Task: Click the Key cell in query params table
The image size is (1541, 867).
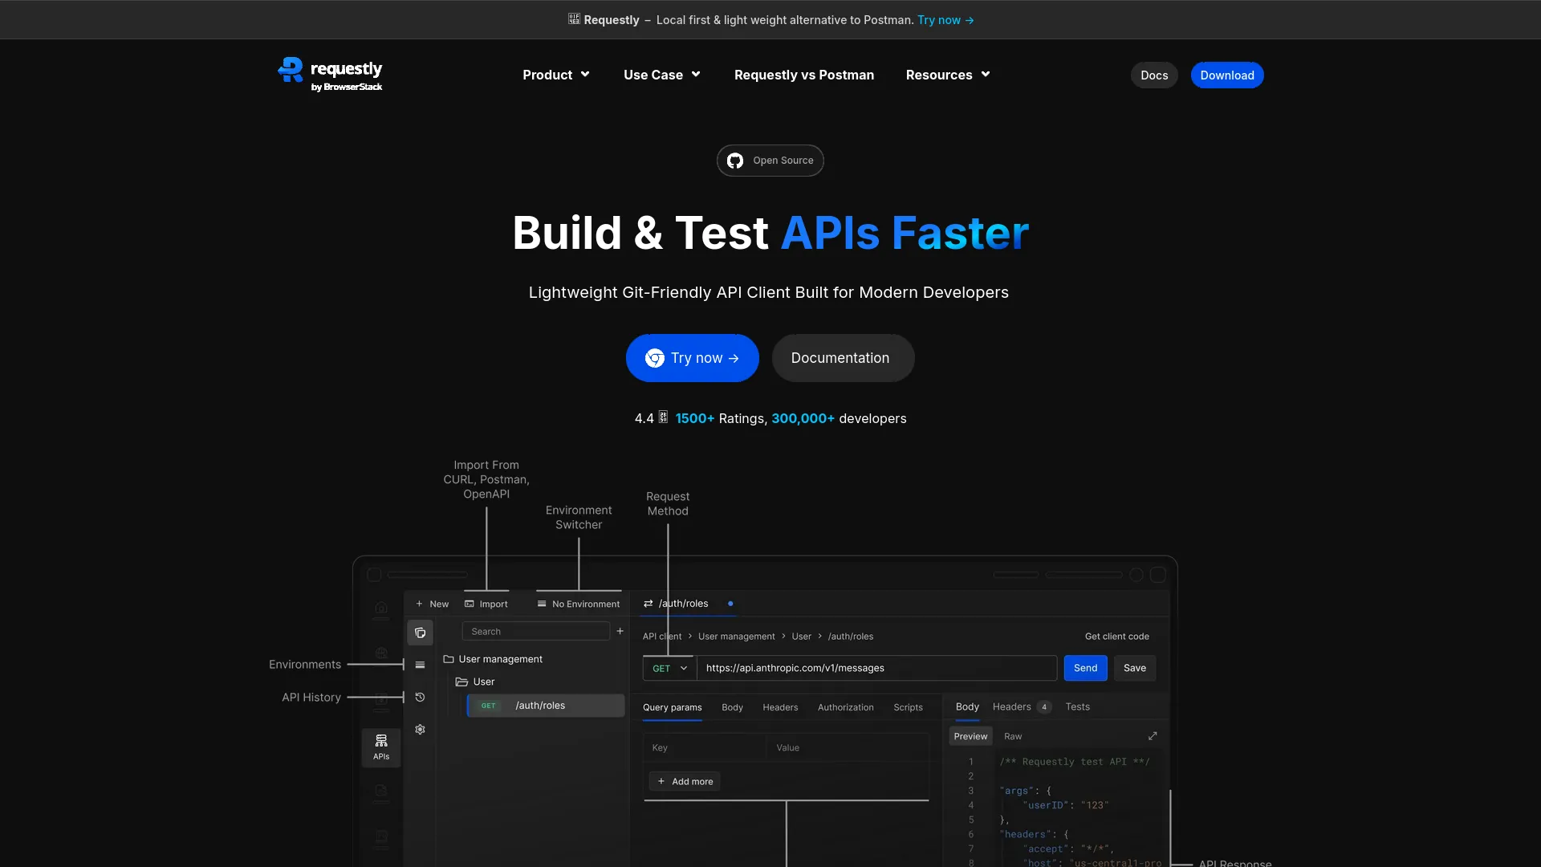Action: (x=705, y=747)
